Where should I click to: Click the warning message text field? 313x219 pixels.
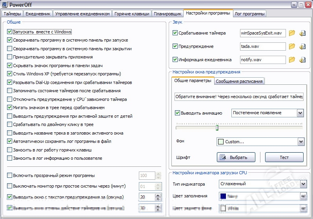pyautogui.click(x=239, y=97)
